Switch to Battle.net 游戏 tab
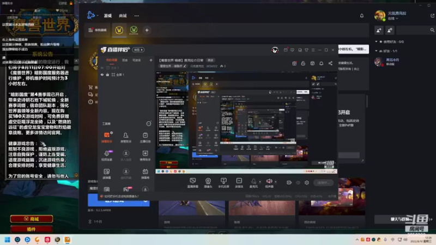The height and width of the screenshot is (245, 436). tap(108, 16)
